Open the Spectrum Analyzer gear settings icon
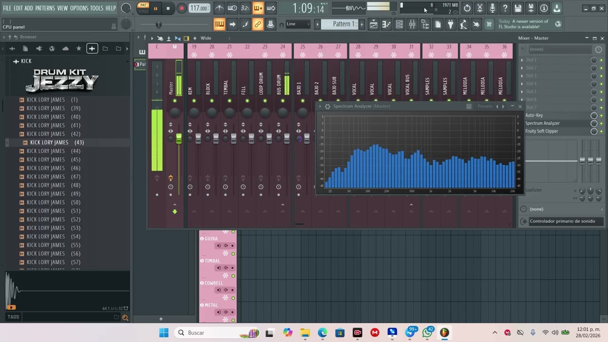Screen dimensions: 608x342 click(x=327, y=106)
